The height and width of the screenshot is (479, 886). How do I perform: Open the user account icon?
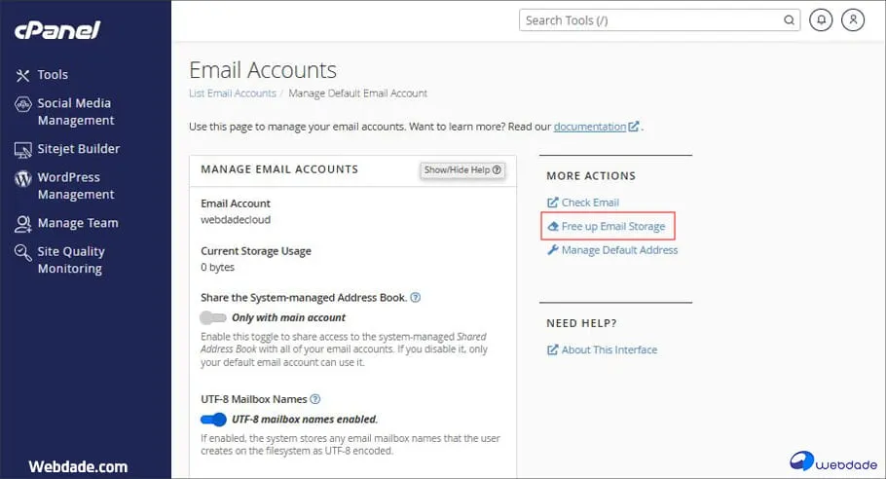(x=853, y=20)
